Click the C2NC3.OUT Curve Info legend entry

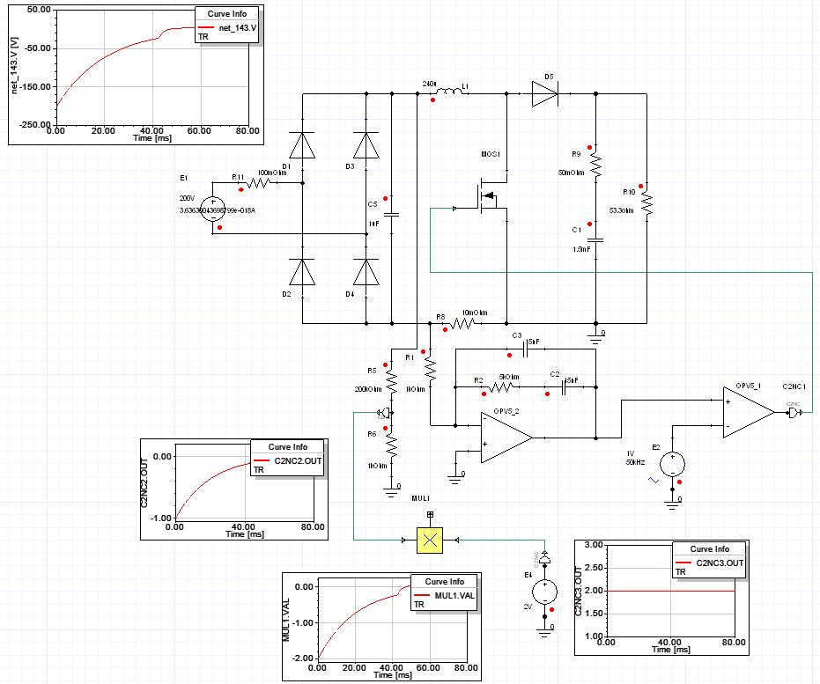pyautogui.click(x=710, y=563)
